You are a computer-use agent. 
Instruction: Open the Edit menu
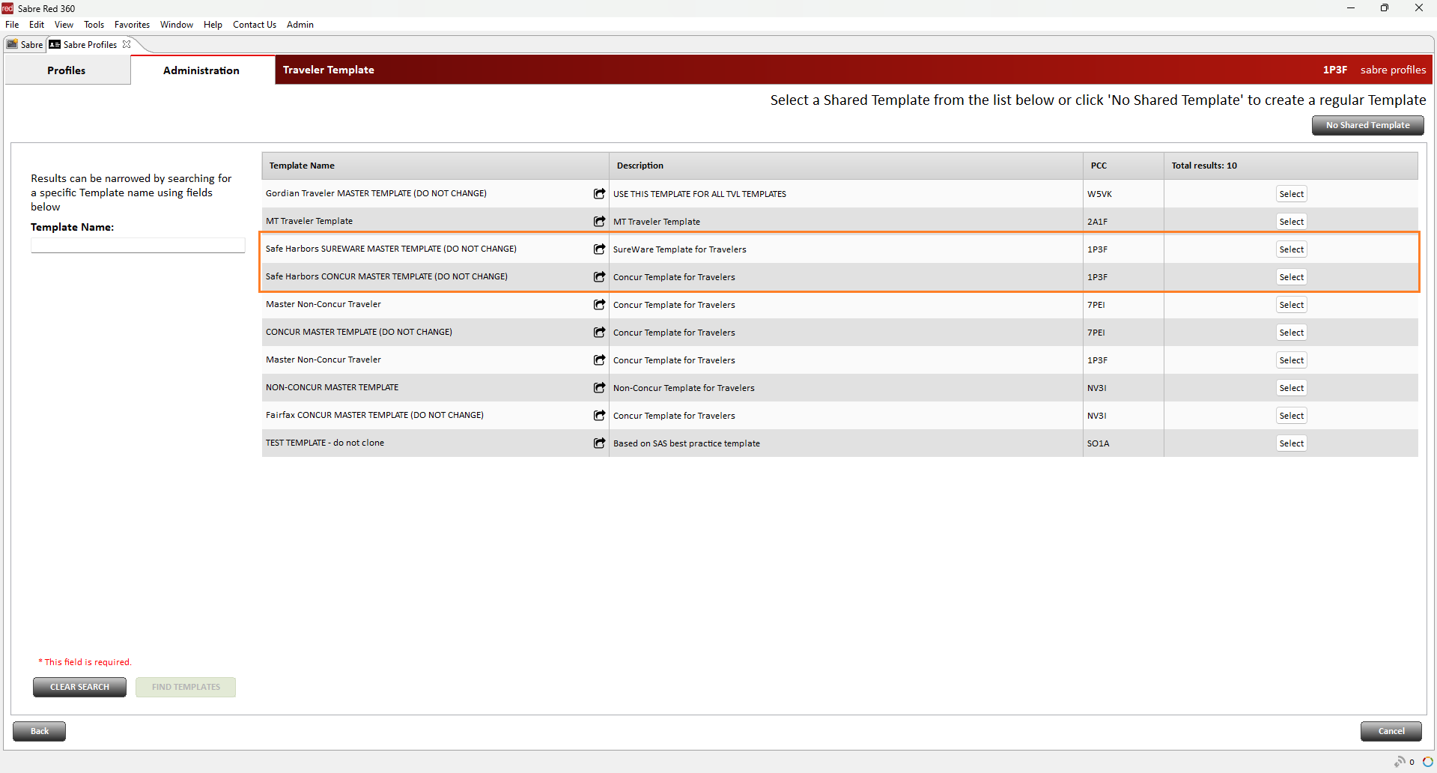coord(37,25)
